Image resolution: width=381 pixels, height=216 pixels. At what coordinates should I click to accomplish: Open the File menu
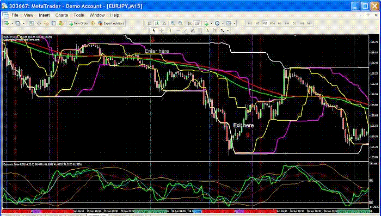pyautogui.click(x=15, y=15)
